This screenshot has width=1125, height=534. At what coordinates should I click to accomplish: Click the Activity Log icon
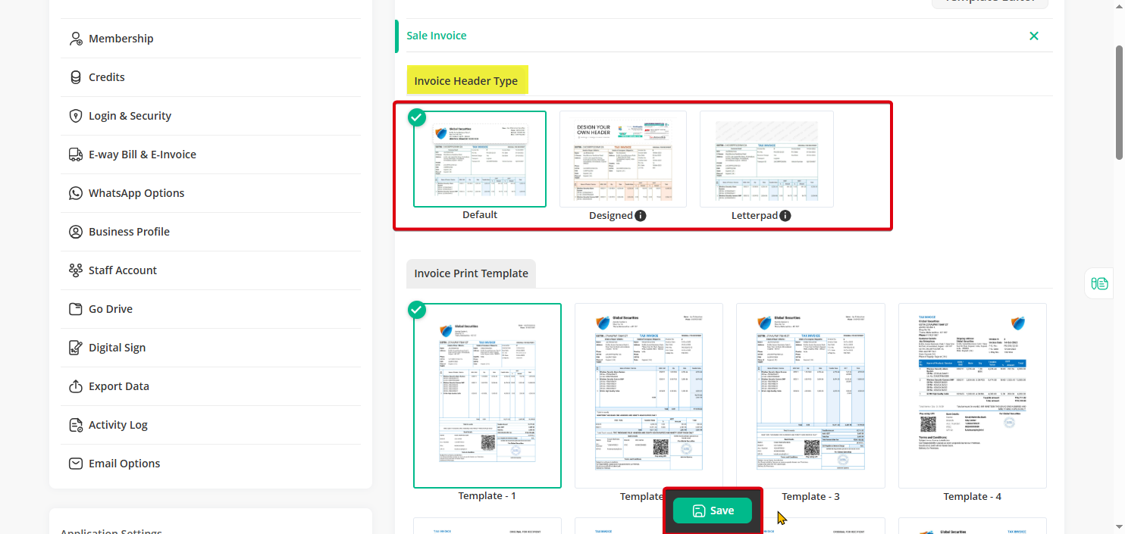76,425
